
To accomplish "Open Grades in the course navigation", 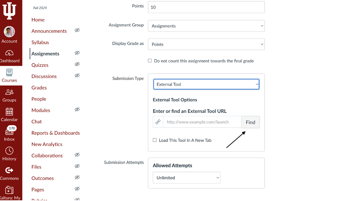I will click(x=39, y=88).
